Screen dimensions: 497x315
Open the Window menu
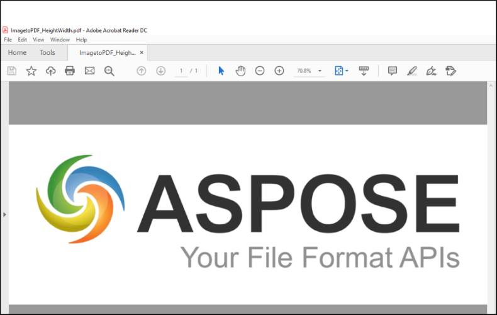tap(60, 40)
